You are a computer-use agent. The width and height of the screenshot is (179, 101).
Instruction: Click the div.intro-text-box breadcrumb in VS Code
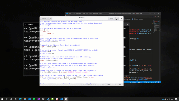138,19
